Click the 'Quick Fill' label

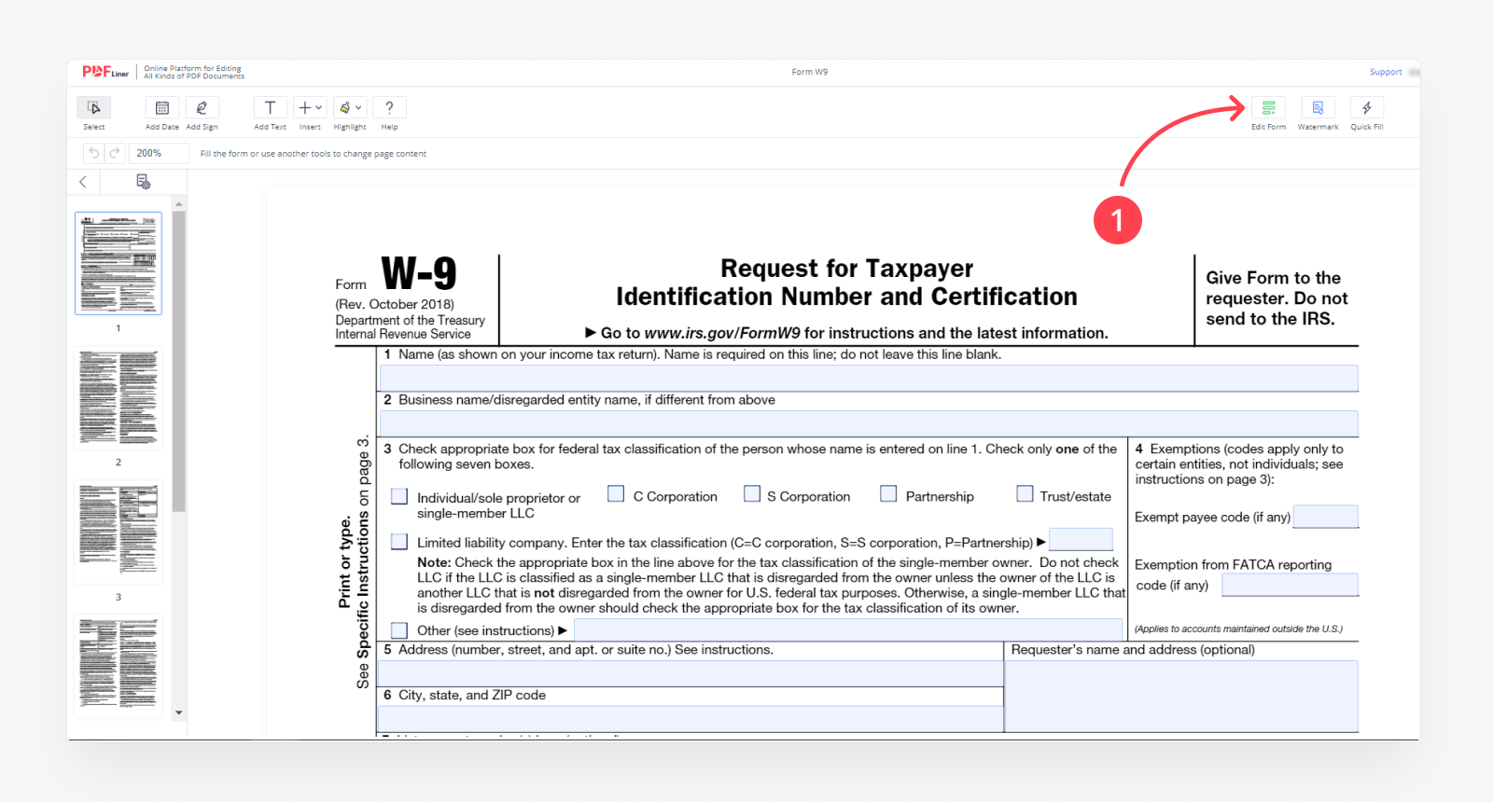coord(1367,127)
